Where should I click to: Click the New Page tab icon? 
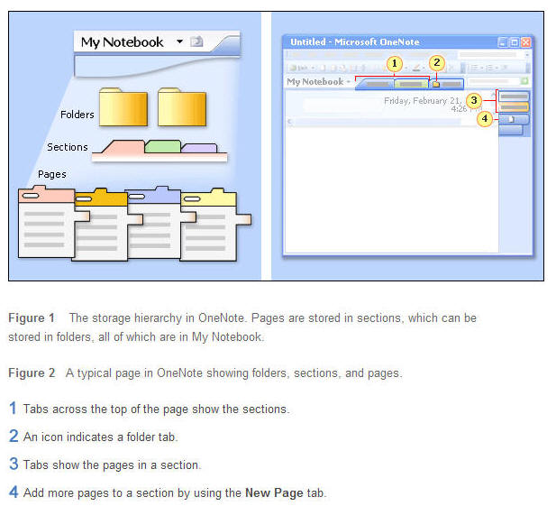pyautogui.click(x=511, y=119)
